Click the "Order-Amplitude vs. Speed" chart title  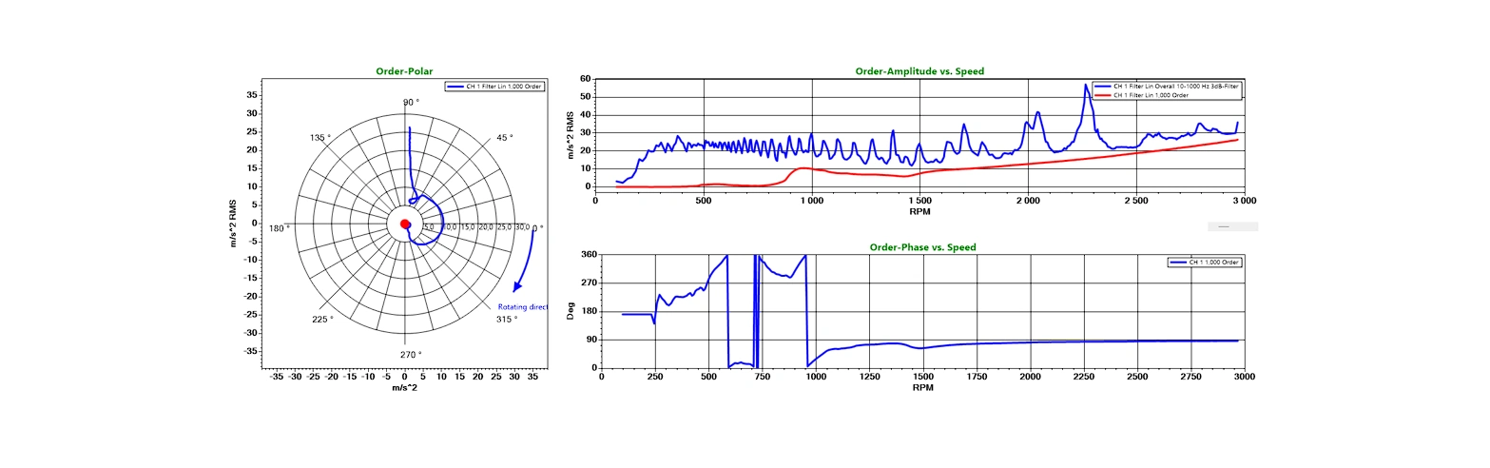[919, 71]
